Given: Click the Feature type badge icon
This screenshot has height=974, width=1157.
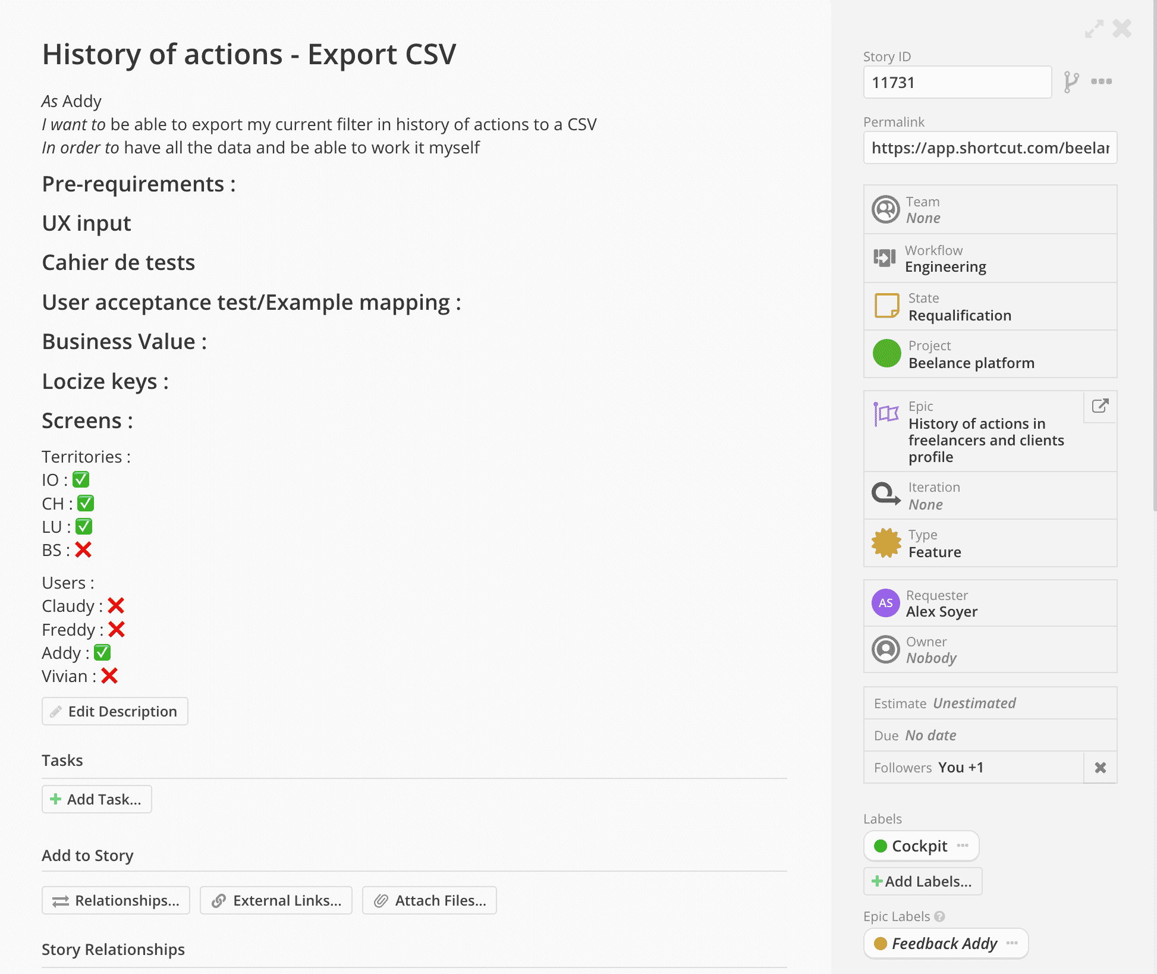Looking at the screenshot, I should [885, 543].
